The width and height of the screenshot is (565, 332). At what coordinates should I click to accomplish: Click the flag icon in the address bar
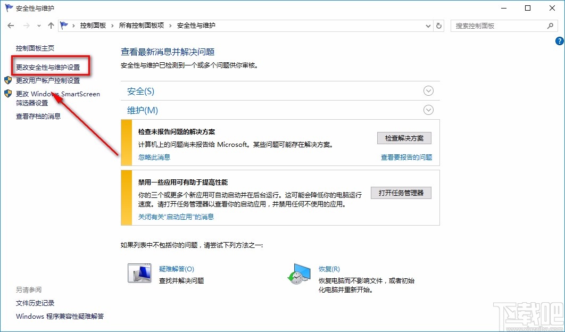pyautogui.click(x=63, y=24)
